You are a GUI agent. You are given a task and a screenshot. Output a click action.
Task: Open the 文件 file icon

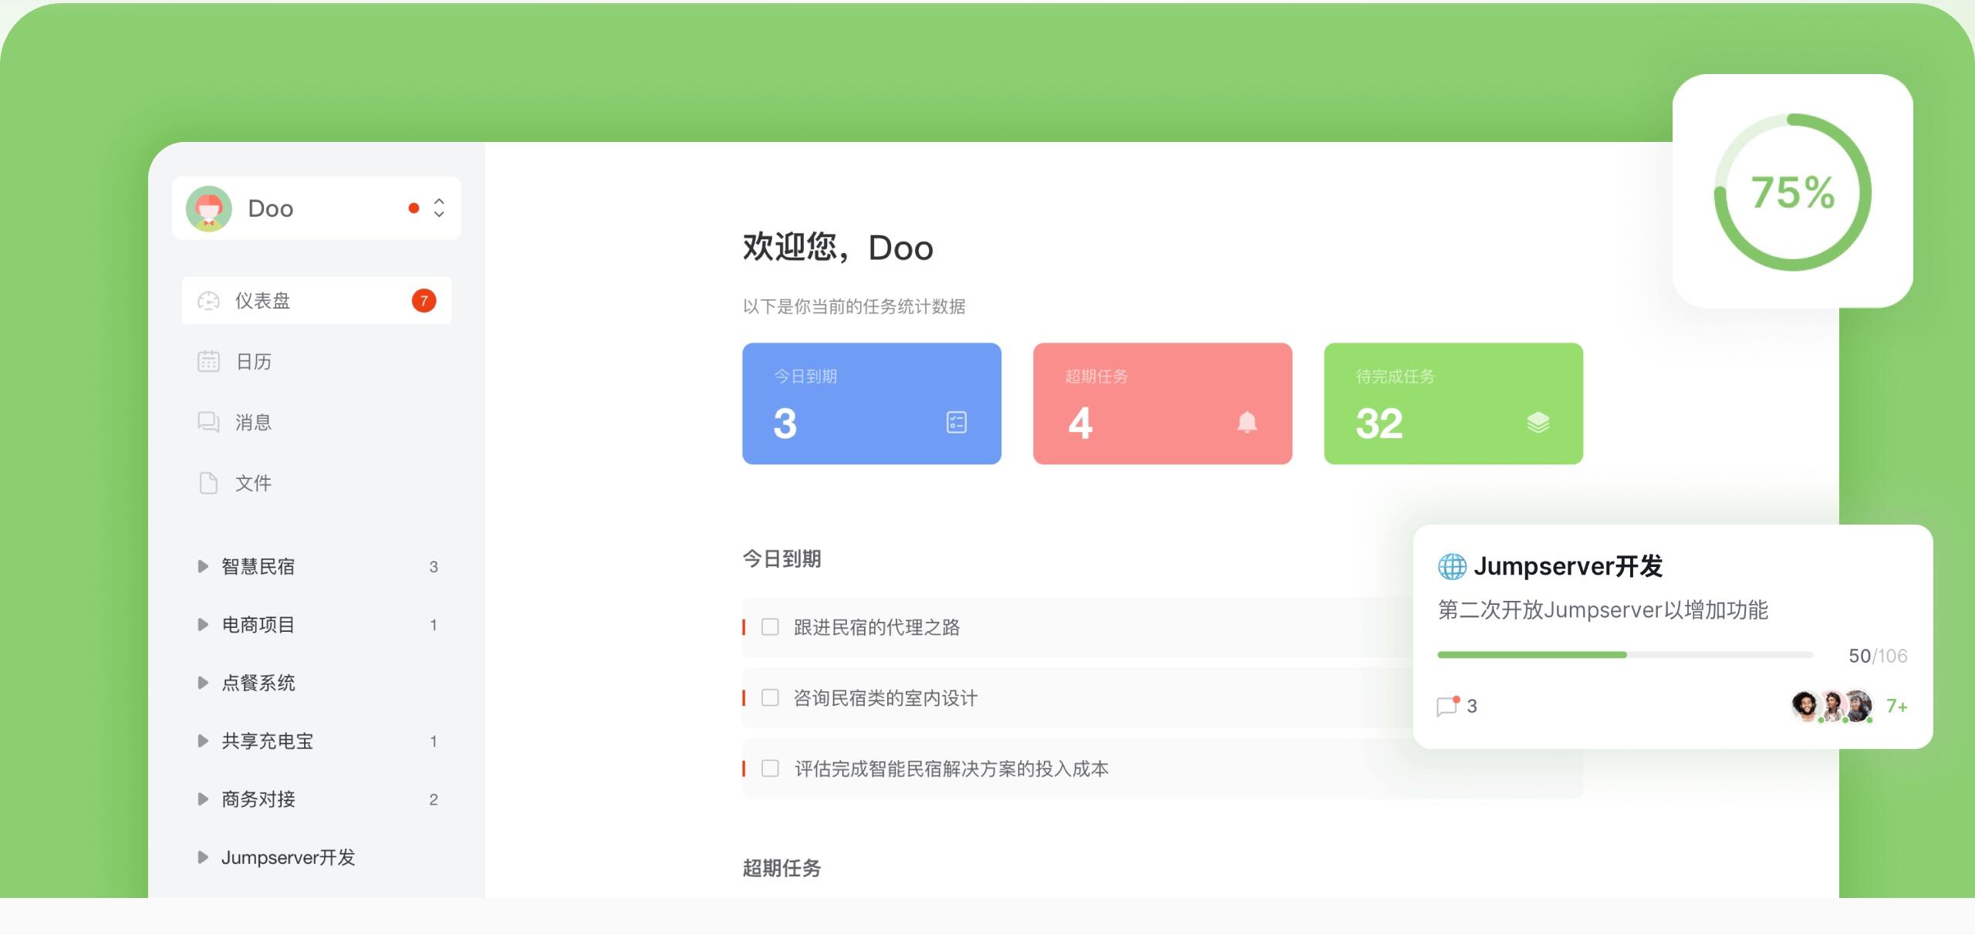pyautogui.click(x=208, y=483)
